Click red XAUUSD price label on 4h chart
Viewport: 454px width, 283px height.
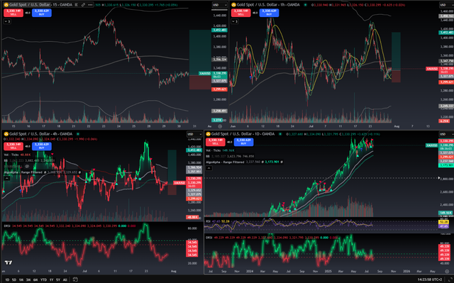click(x=179, y=183)
